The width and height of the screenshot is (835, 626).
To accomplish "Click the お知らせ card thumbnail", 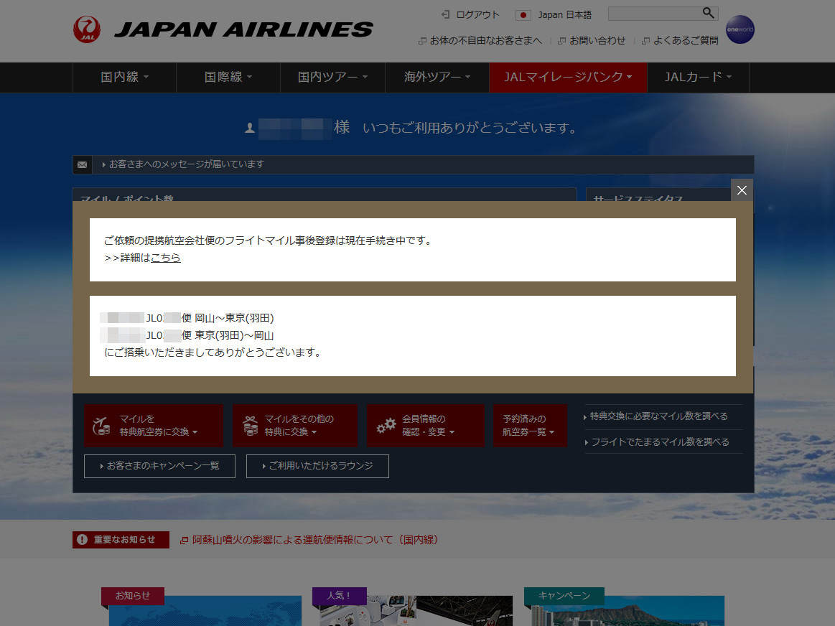I will [205, 611].
